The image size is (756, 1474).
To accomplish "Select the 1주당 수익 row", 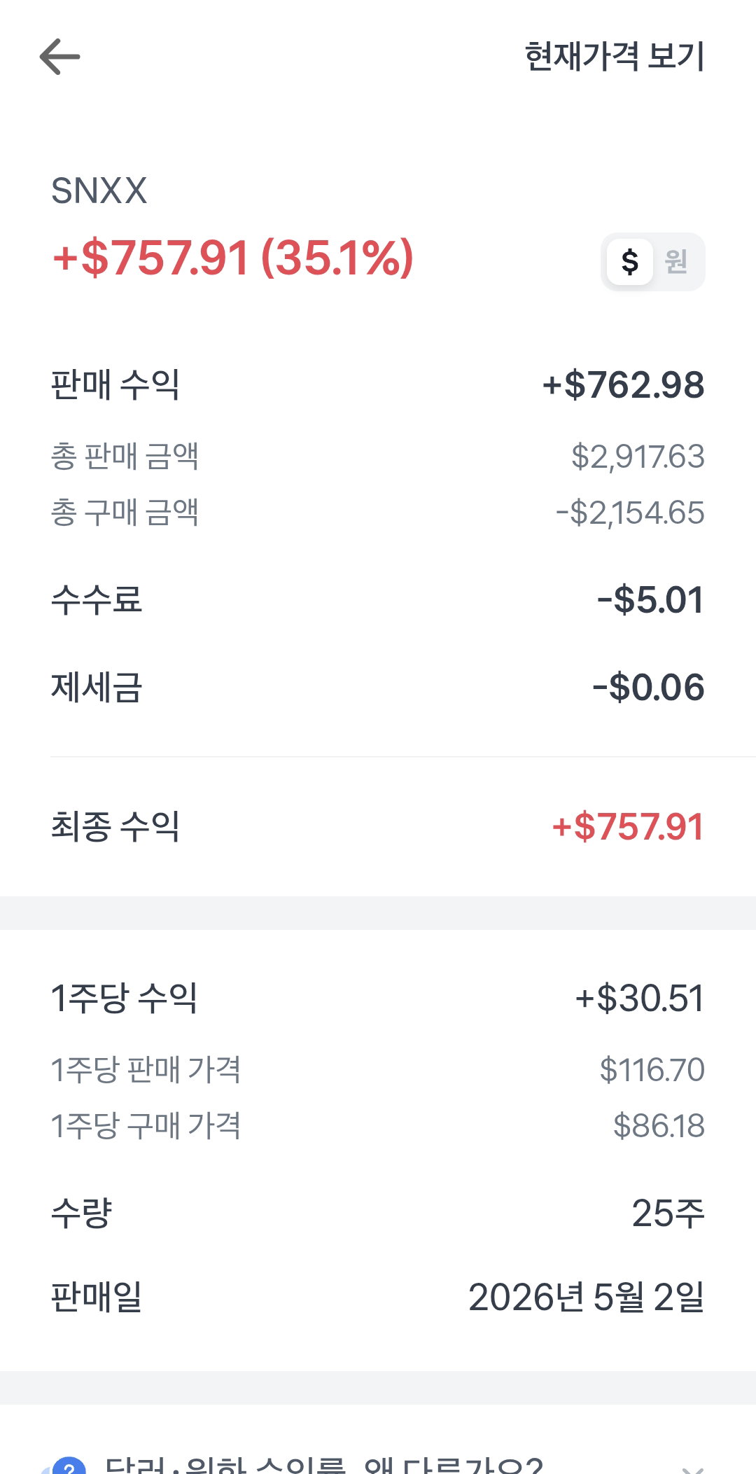I will coord(378,998).
